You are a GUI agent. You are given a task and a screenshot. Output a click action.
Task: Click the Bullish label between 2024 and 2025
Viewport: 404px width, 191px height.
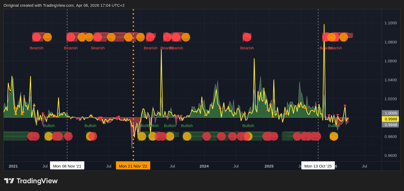[248, 126]
